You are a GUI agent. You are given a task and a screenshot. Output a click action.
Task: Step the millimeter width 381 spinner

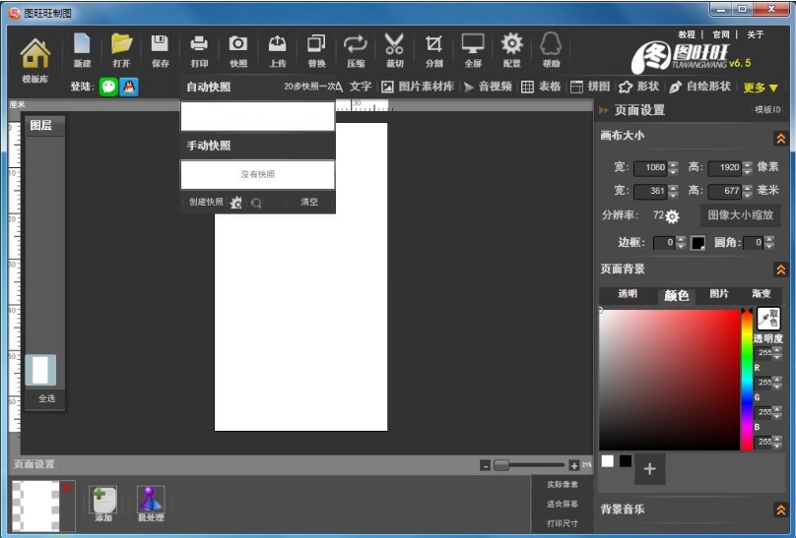tap(673, 191)
